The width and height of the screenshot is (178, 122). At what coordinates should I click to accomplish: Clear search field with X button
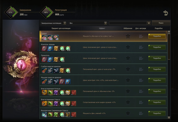point(149,23)
